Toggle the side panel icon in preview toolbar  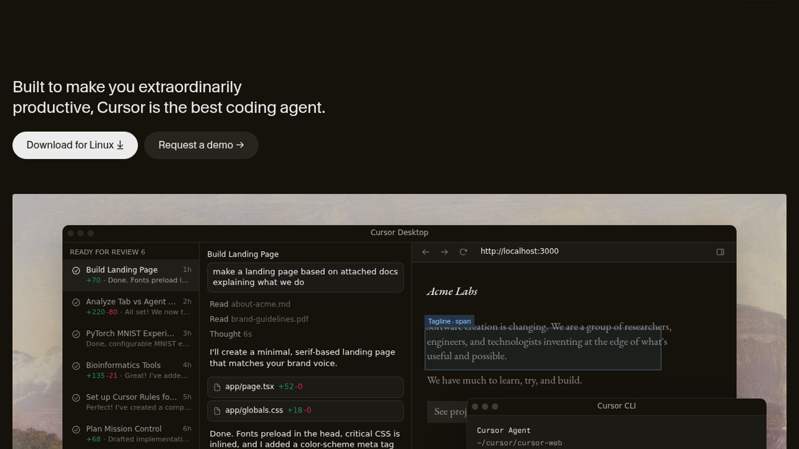tap(720, 252)
